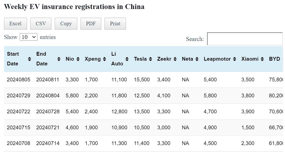
Task: Click Tesla value 15,500 in first row
Action: (142, 80)
